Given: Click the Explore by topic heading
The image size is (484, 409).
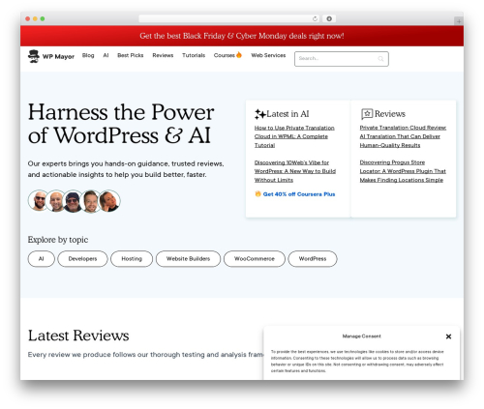Looking at the screenshot, I should [58, 240].
